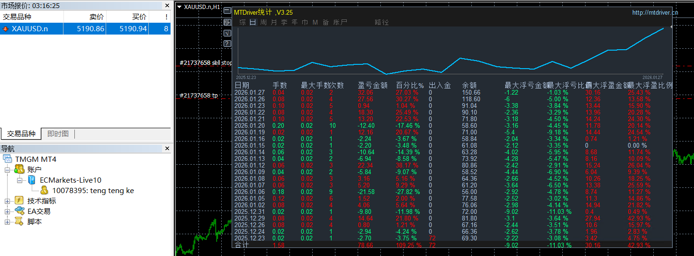The width and height of the screenshot is (694, 256).
Task: Switch to the 季 quarterly tab
Action: pyautogui.click(x=284, y=22)
